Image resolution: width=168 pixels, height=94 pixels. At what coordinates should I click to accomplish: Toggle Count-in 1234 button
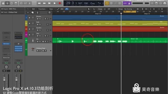click(x=125, y=3)
